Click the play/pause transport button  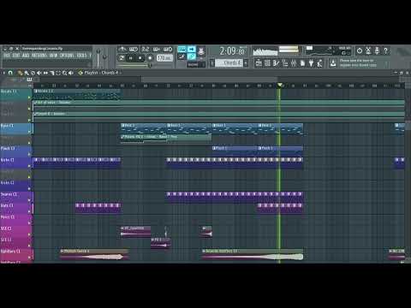pyautogui.click(x=131, y=58)
